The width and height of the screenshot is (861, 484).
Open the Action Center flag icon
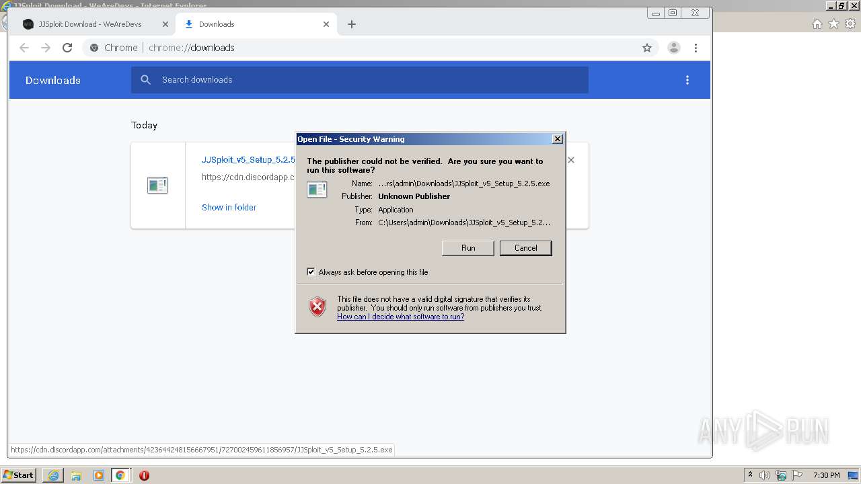(x=797, y=475)
